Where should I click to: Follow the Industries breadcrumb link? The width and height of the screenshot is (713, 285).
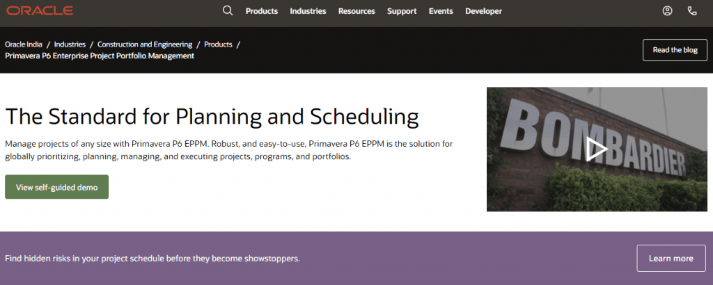(x=70, y=44)
